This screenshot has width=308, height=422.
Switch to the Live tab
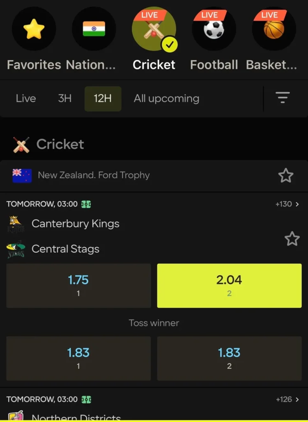pos(26,98)
